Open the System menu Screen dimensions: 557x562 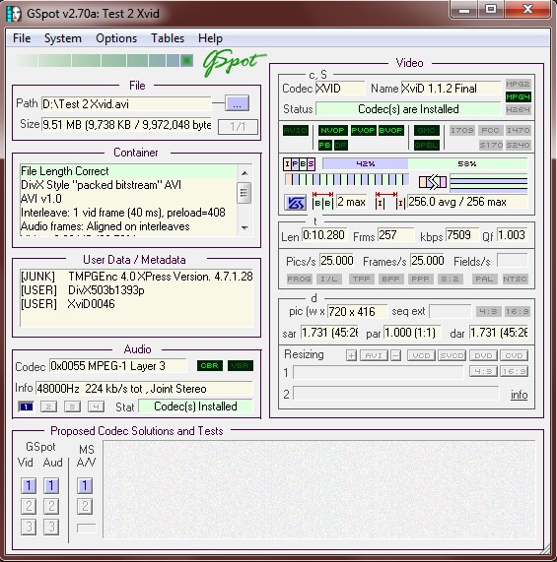[63, 38]
